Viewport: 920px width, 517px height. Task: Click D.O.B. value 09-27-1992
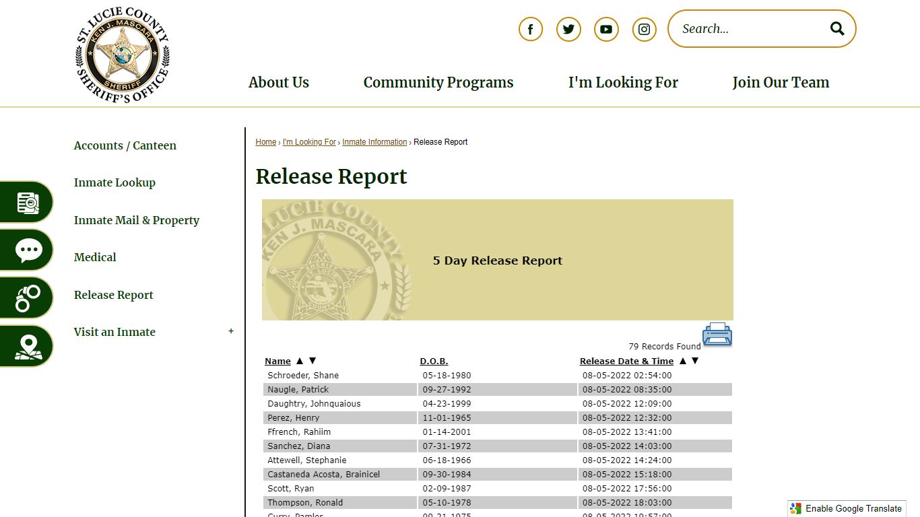click(447, 390)
